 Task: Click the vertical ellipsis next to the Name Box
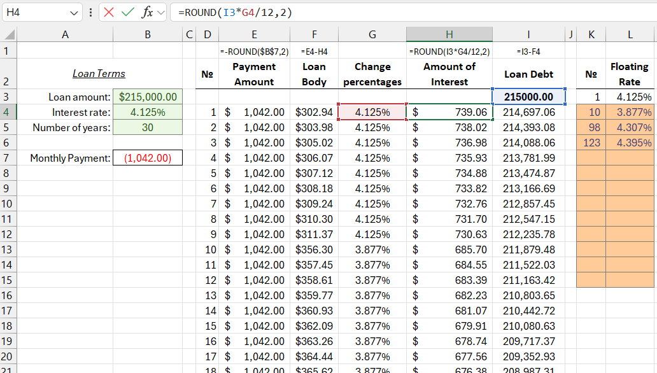coord(91,12)
